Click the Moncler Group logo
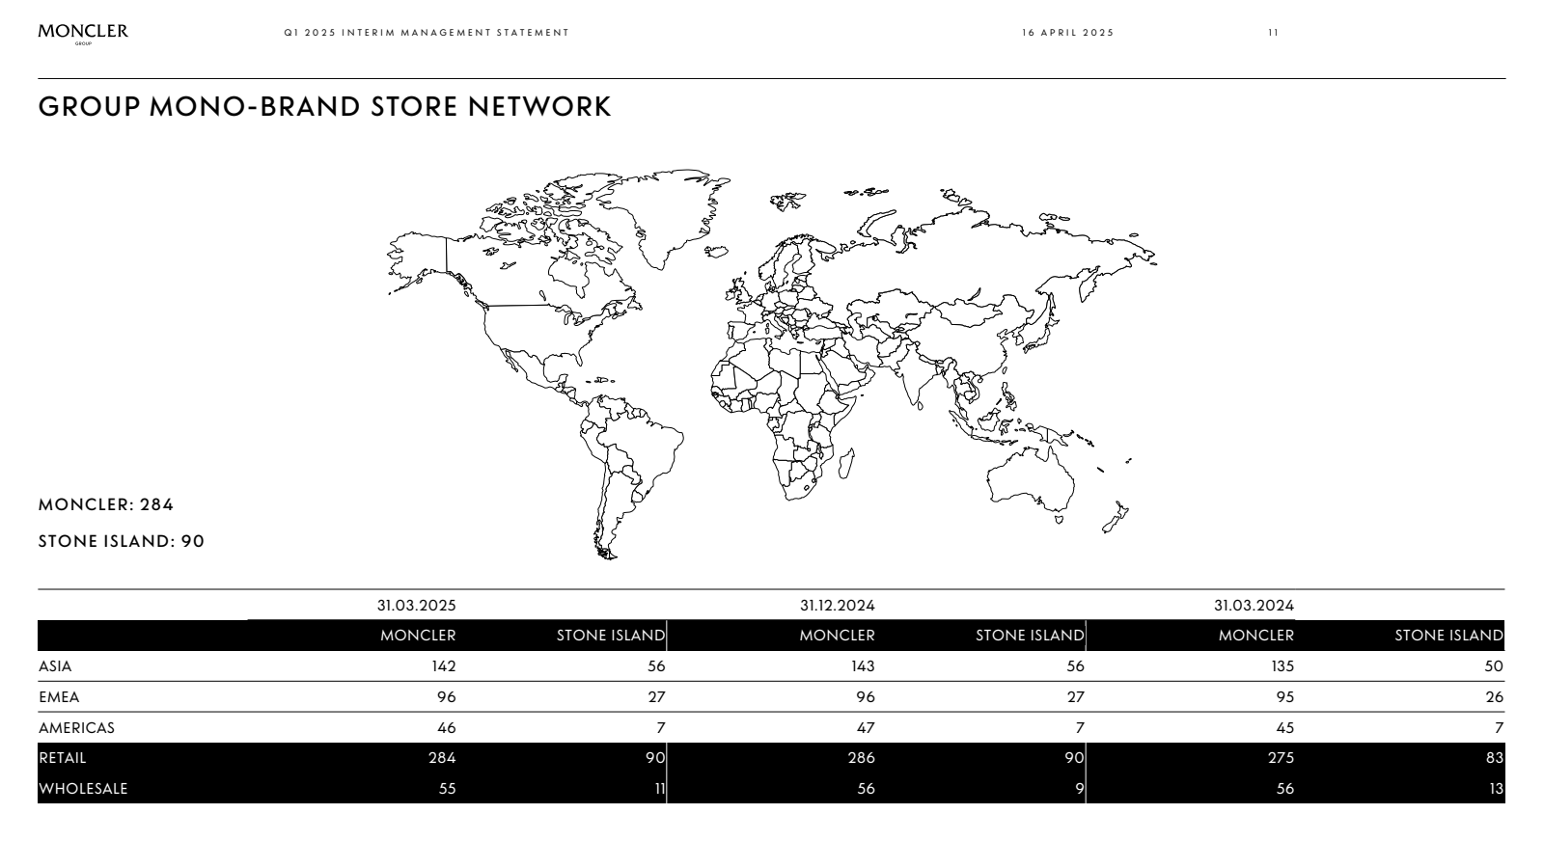This screenshot has width=1544, height=868. point(83,33)
